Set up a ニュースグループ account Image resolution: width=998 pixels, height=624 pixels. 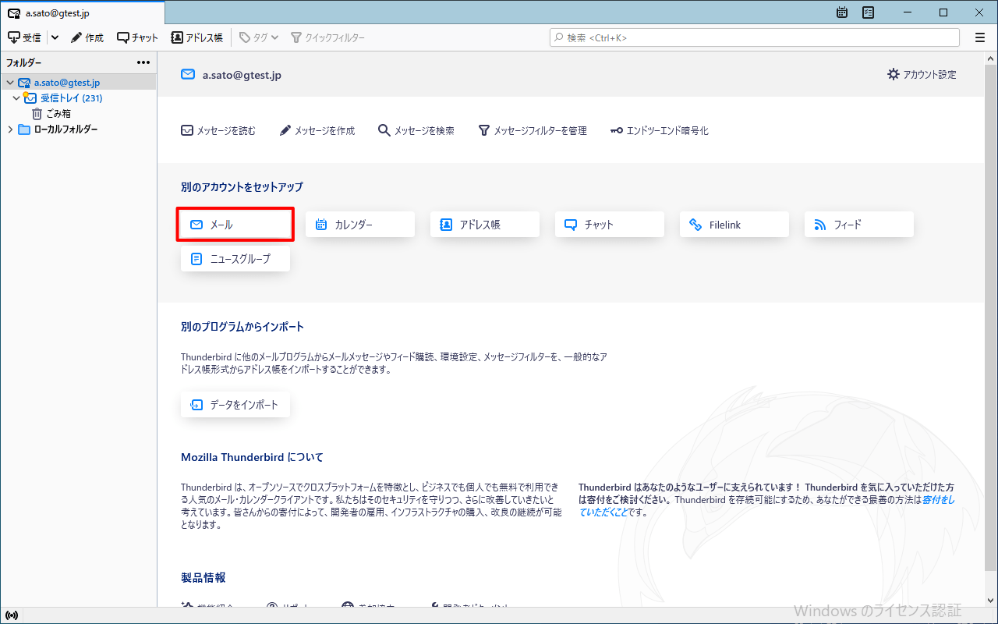(x=235, y=259)
